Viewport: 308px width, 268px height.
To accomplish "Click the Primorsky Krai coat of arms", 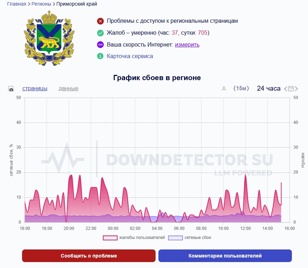I will (49, 37).
